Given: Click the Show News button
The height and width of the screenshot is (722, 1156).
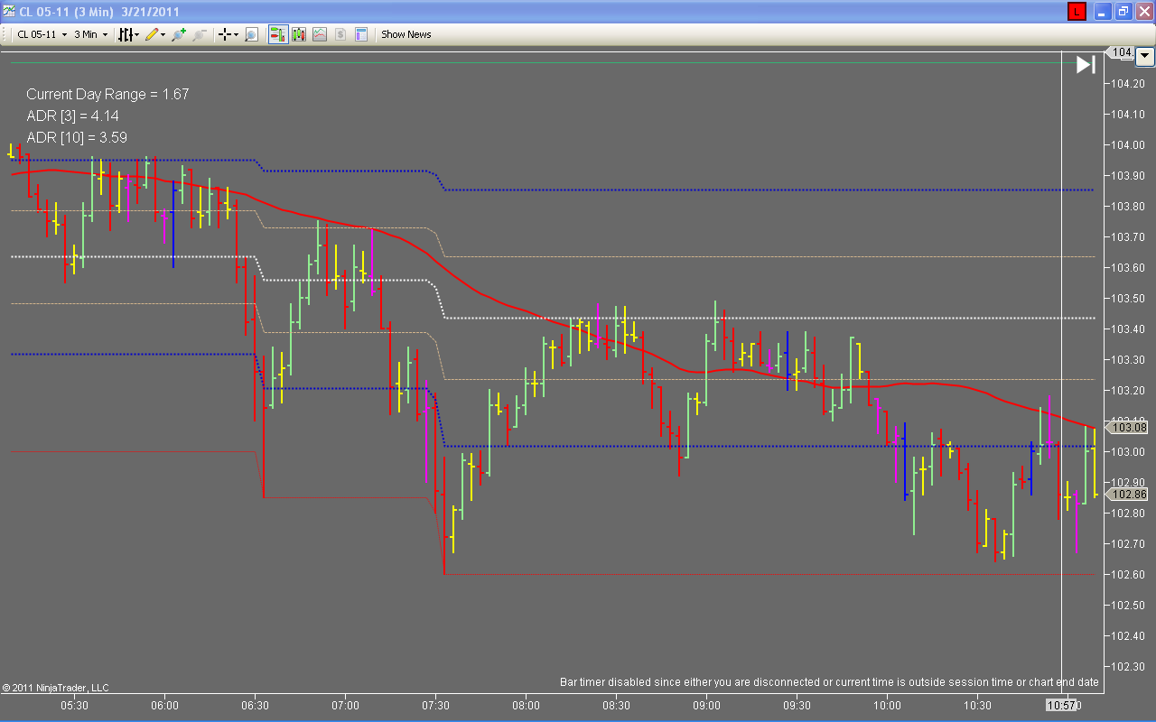Looking at the screenshot, I should click(406, 34).
